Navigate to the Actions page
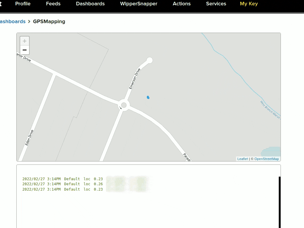The width and height of the screenshot is (304, 228). tap(182, 4)
